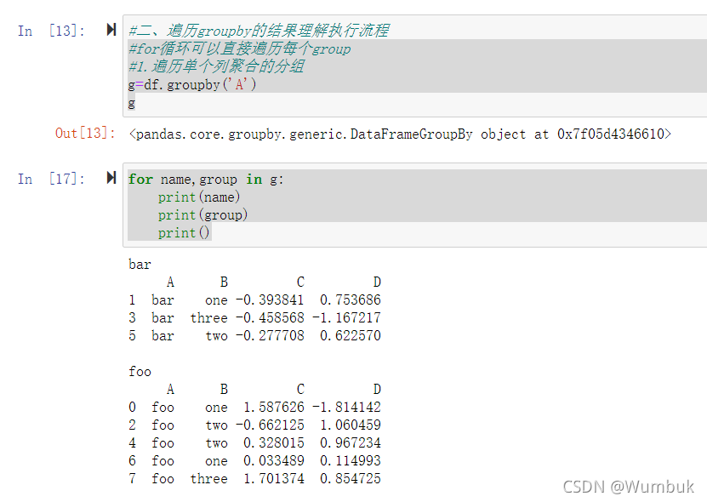Click the empty print() code line
The image size is (707, 502).
(x=184, y=233)
